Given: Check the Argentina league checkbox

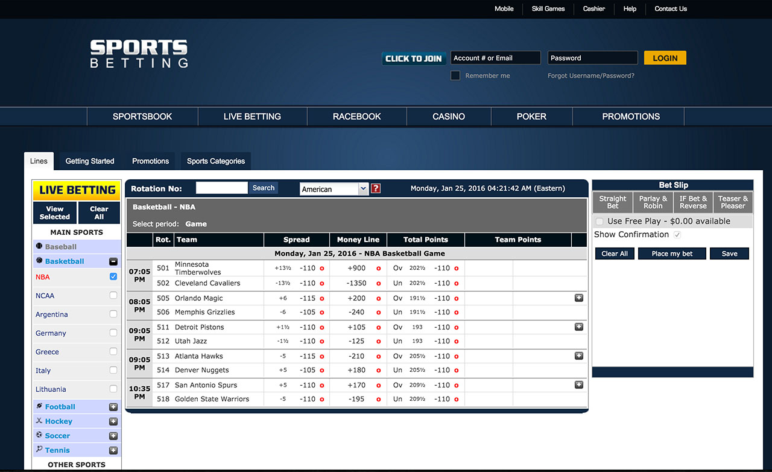Looking at the screenshot, I should coord(113,314).
